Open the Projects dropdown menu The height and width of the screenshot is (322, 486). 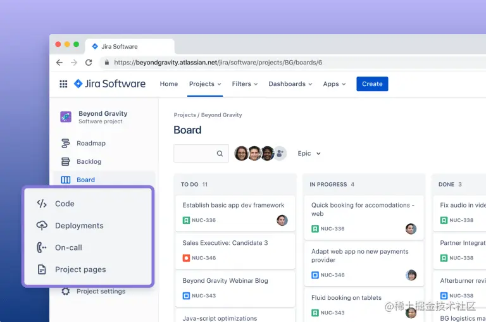click(205, 84)
